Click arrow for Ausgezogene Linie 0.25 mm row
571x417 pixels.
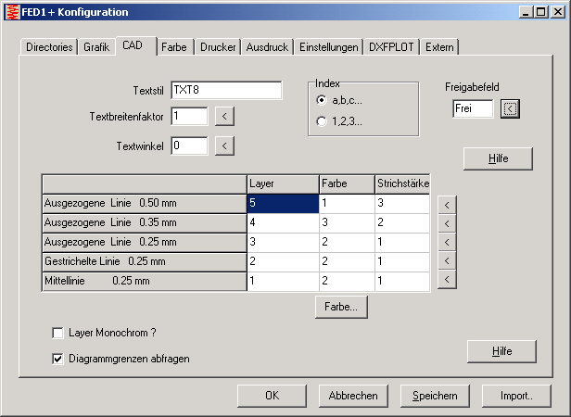(447, 242)
